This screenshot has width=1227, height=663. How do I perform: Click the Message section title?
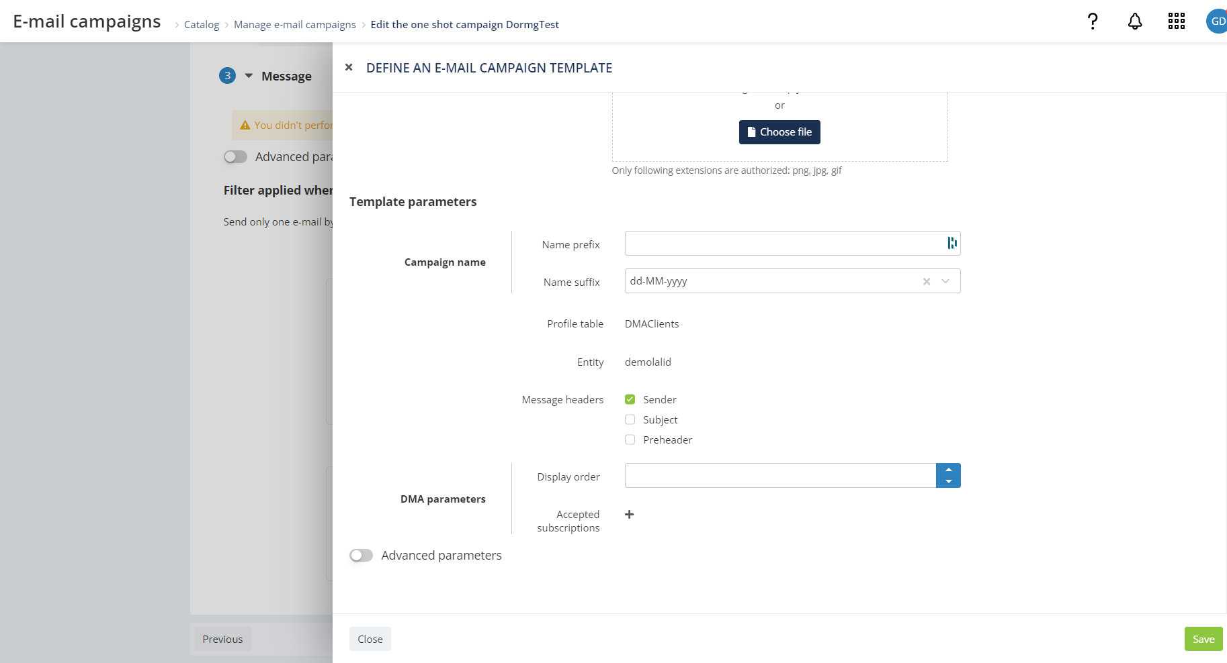pyautogui.click(x=286, y=76)
